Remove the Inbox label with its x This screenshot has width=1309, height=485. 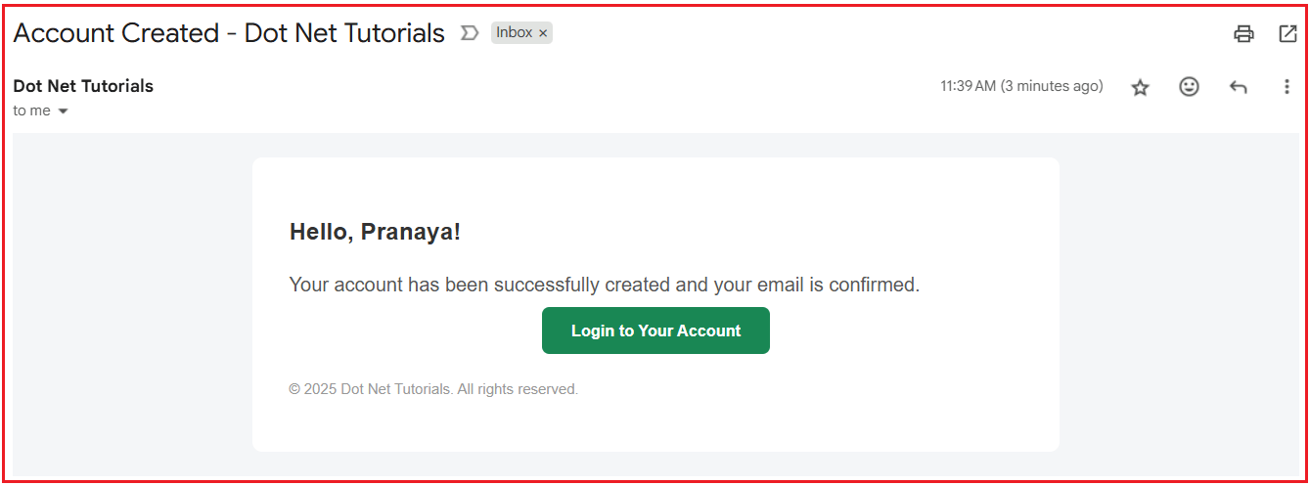[544, 33]
